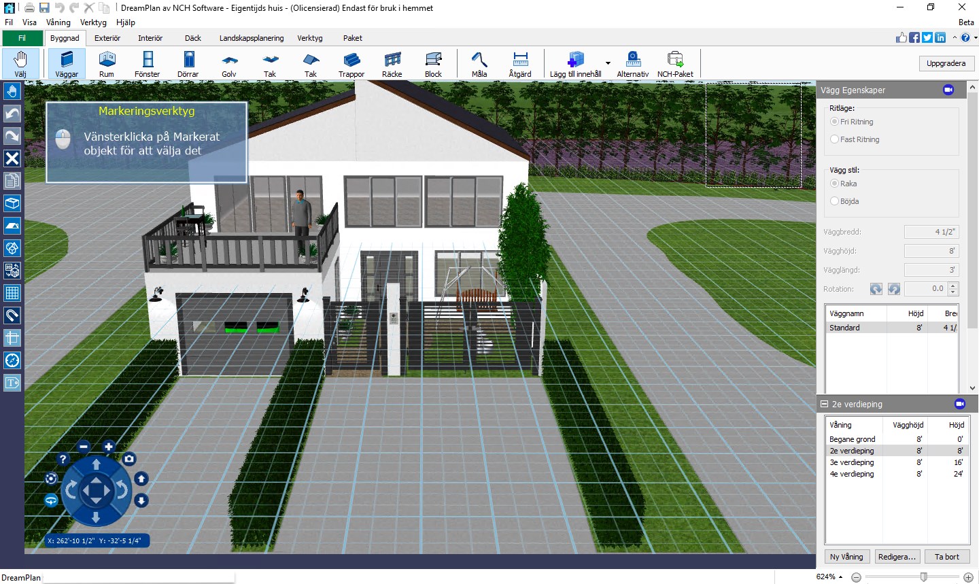The height and width of the screenshot is (584, 979).
Task: Select the Fast Ritning radio button
Action: [834, 139]
